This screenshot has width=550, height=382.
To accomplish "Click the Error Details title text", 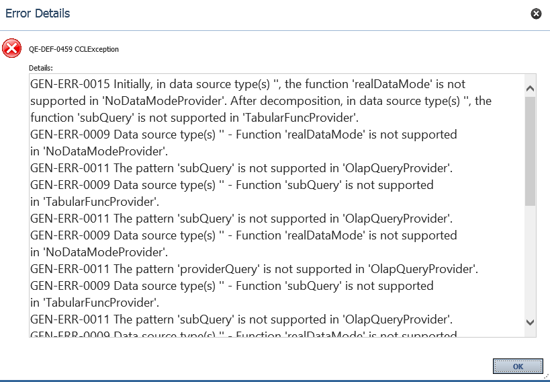I will (x=38, y=13).
